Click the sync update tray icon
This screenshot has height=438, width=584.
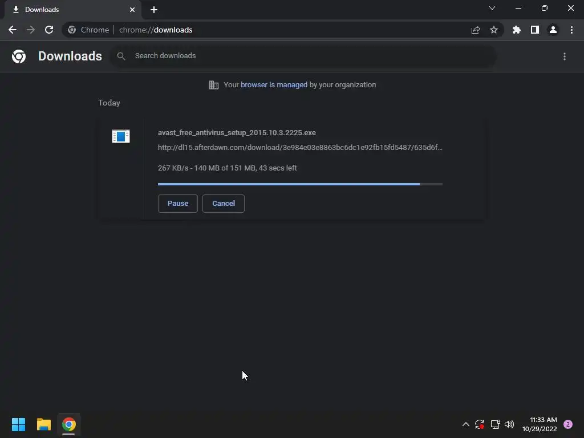click(x=480, y=424)
